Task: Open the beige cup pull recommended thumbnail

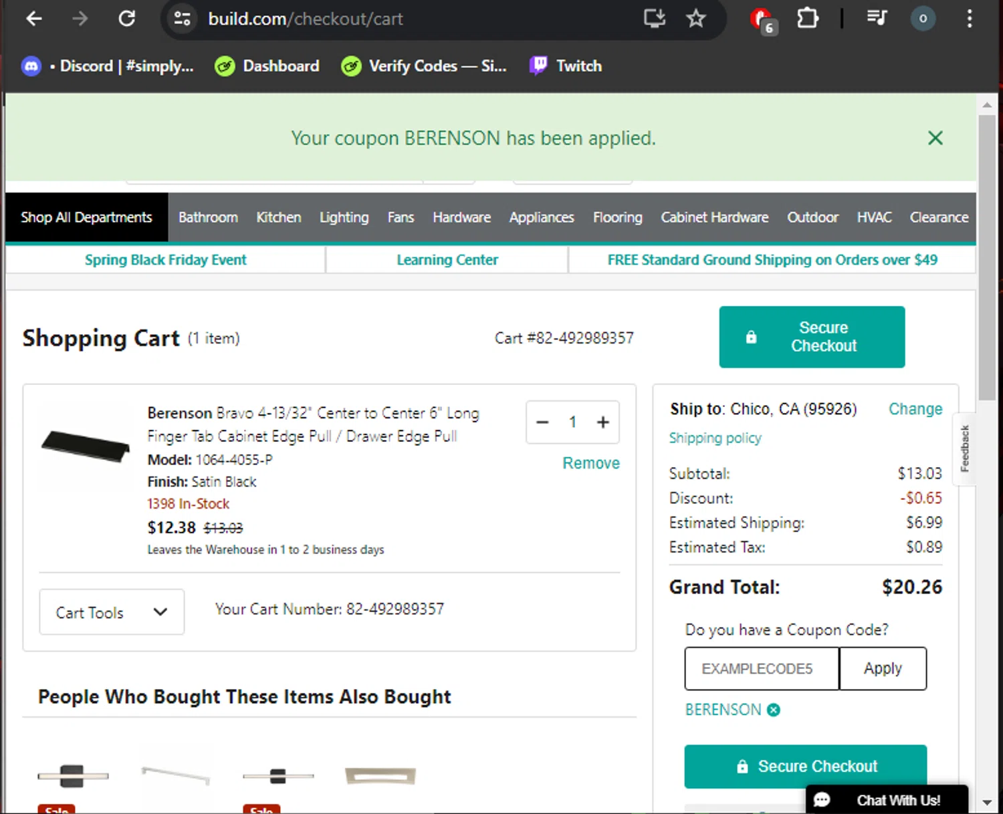Action: (x=380, y=776)
